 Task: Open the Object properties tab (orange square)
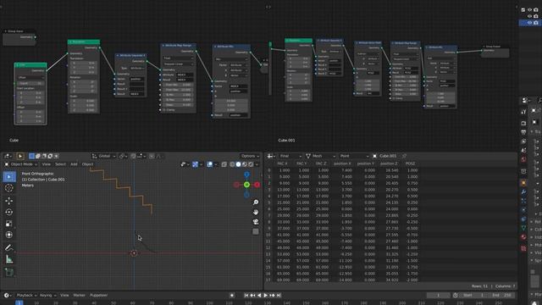(523, 183)
